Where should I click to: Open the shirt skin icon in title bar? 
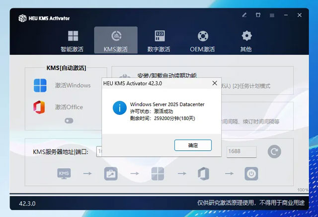click(258, 15)
